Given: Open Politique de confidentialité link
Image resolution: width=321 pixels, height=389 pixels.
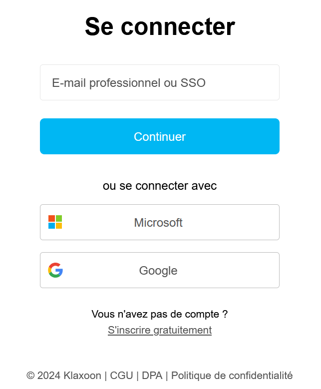Looking at the screenshot, I should (232, 376).
